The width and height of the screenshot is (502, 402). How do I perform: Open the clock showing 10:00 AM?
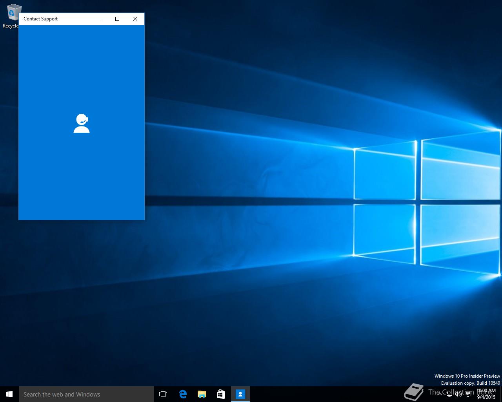click(x=486, y=394)
